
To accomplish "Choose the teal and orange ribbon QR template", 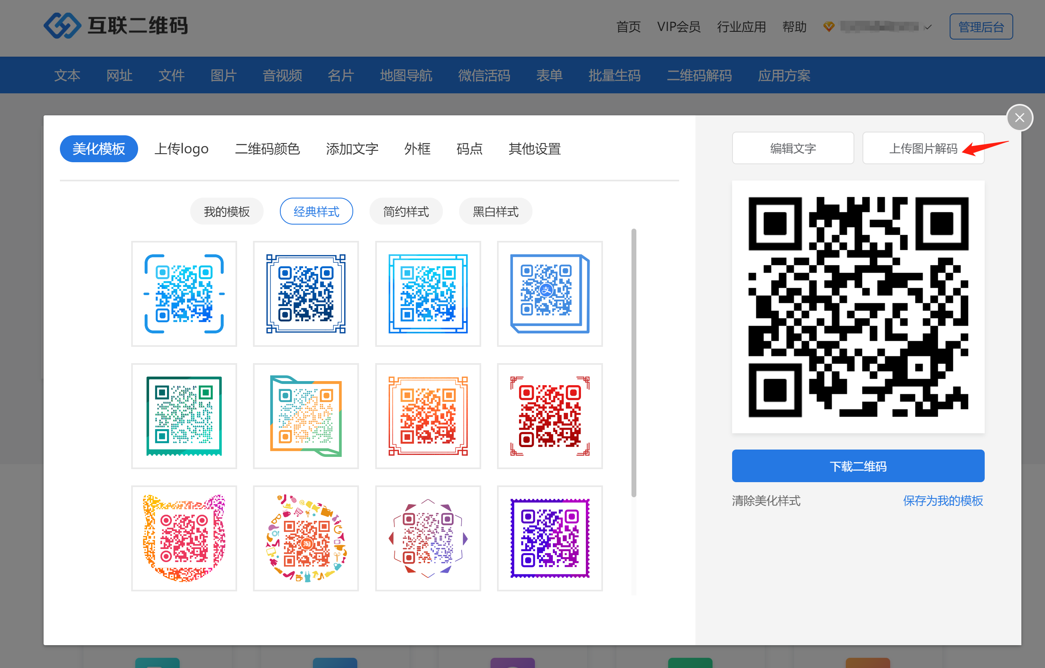I will pyautogui.click(x=306, y=416).
